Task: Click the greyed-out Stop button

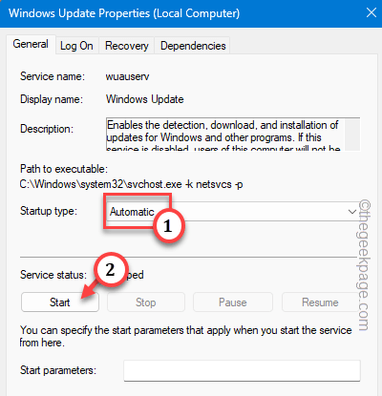Action: [146, 302]
